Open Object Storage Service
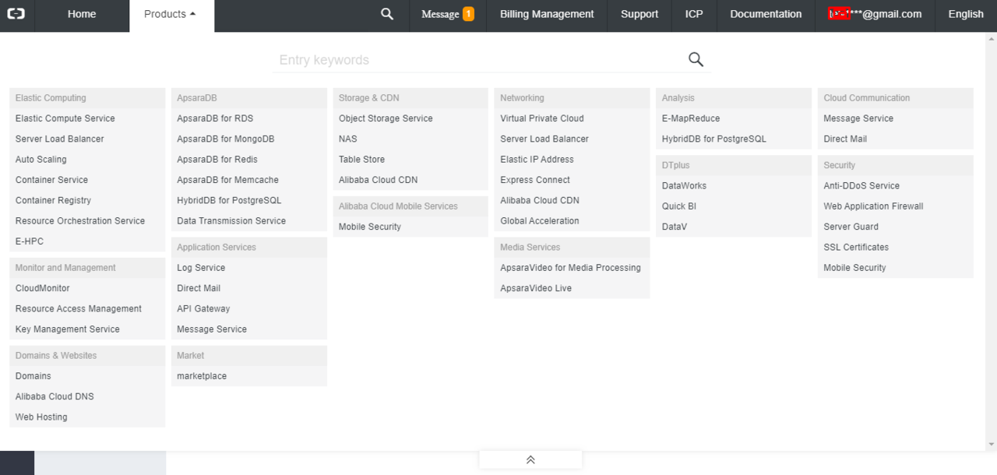 [386, 118]
